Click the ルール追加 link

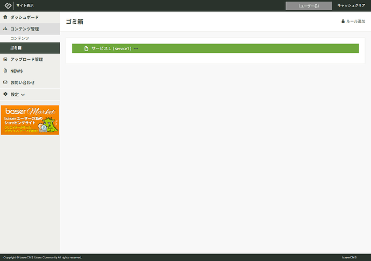coord(355,22)
